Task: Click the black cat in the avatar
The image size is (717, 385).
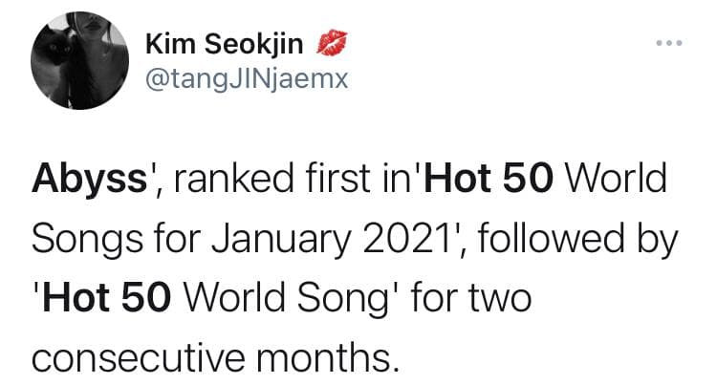Action: click(55, 64)
